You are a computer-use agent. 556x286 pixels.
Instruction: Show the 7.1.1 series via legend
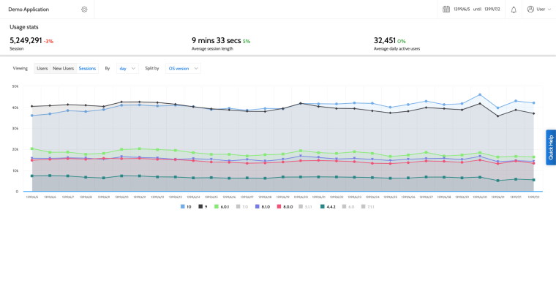pos(368,206)
